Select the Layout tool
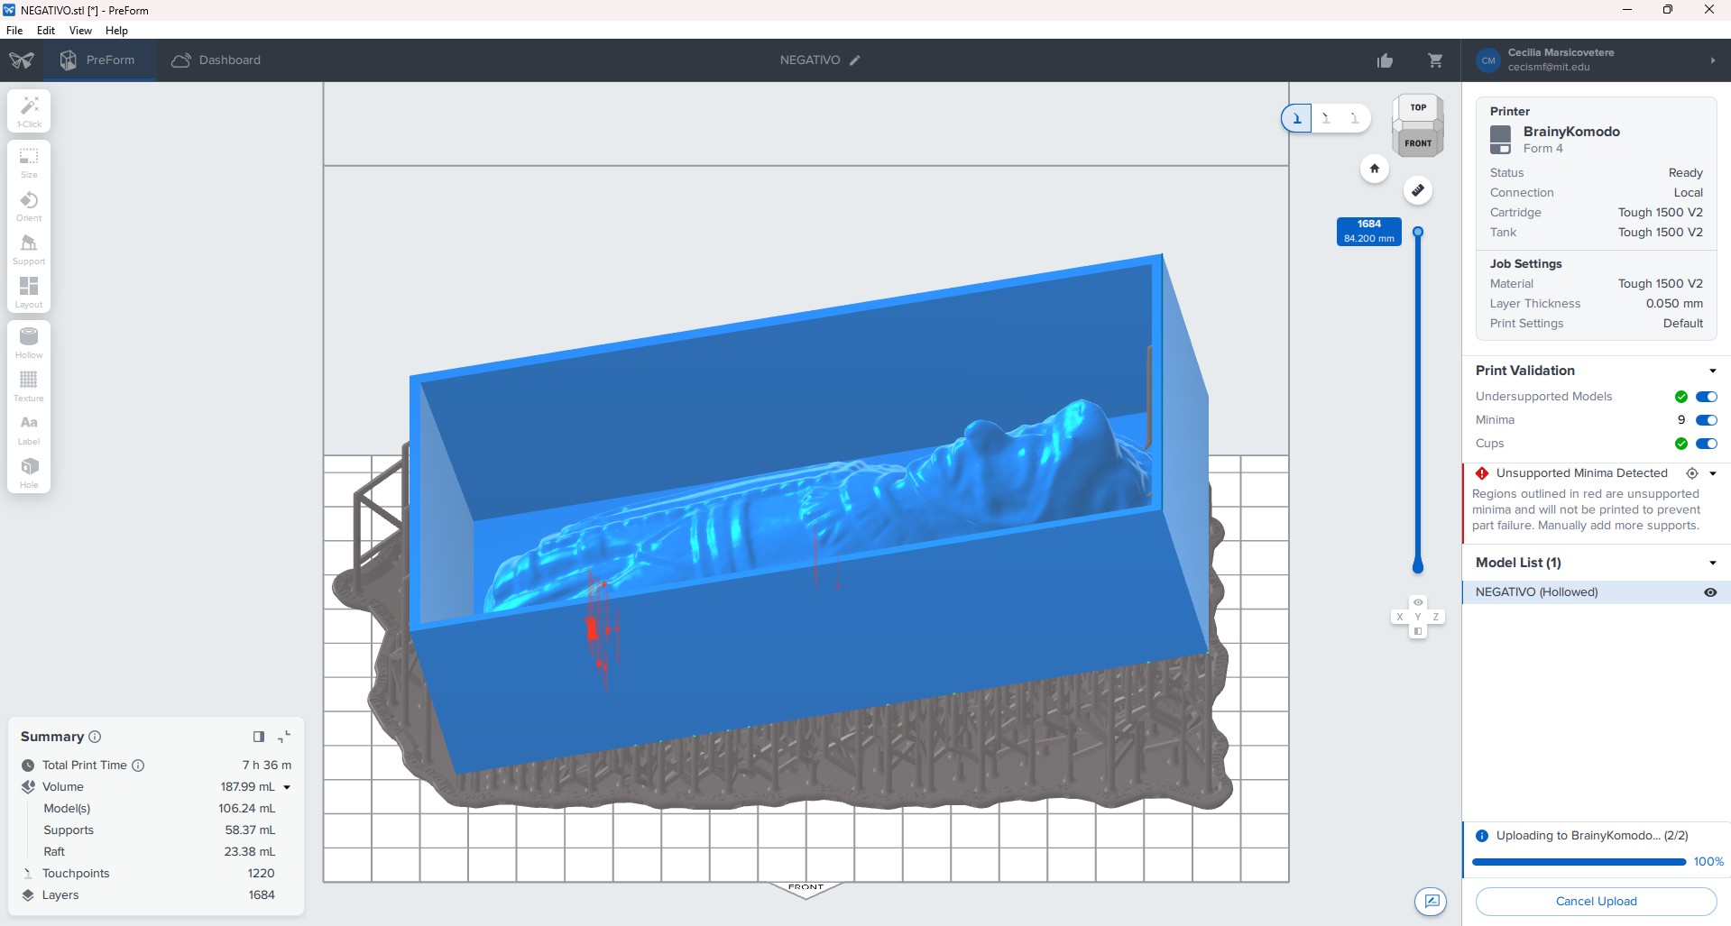Image resolution: width=1731 pixels, height=926 pixels. [x=29, y=291]
